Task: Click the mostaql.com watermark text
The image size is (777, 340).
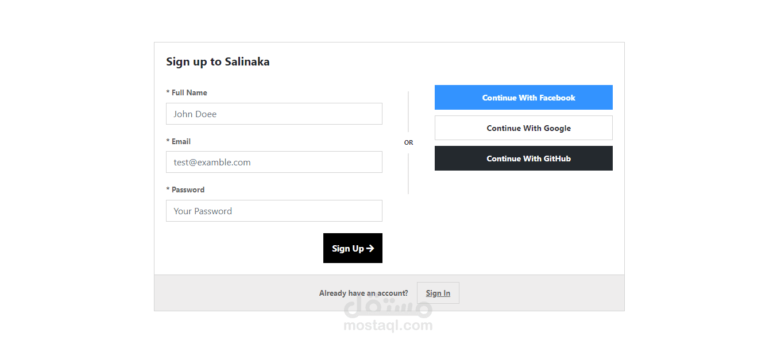Action: [388, 326]
